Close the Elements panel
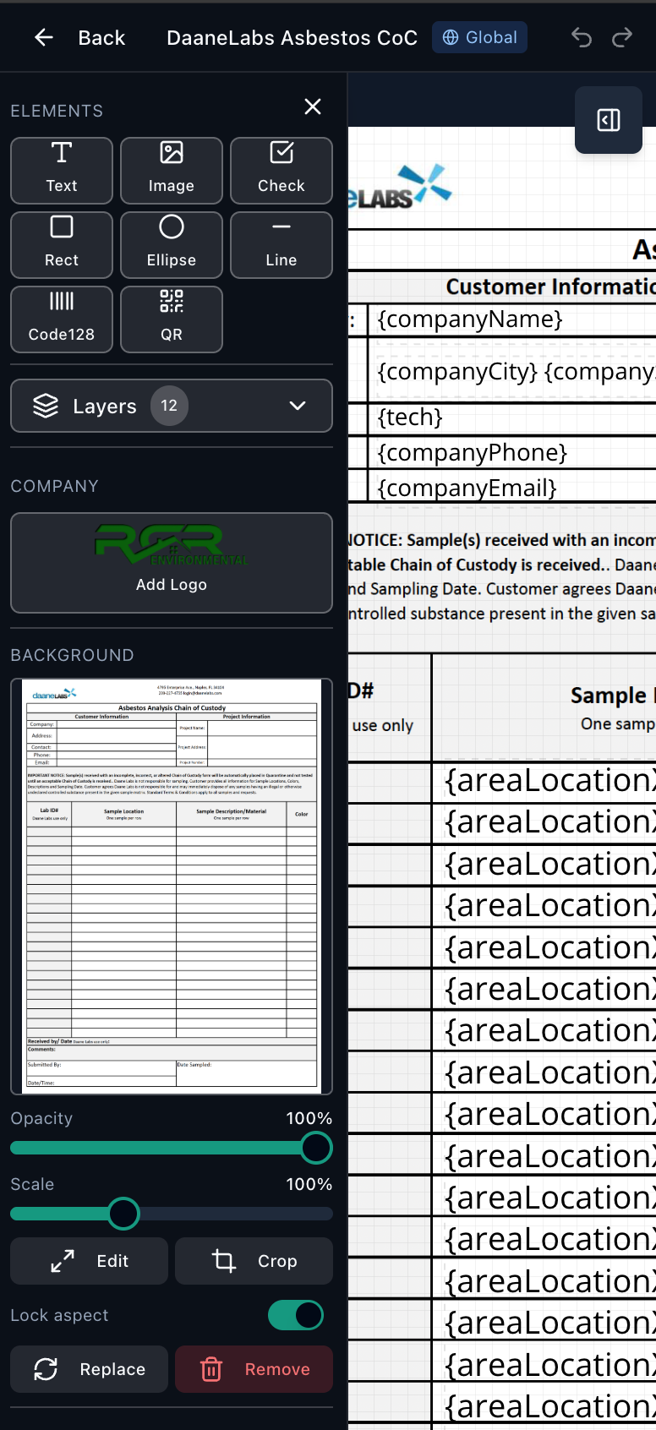Viewport: 656px width, 1430px height. [x=313, y=106]
